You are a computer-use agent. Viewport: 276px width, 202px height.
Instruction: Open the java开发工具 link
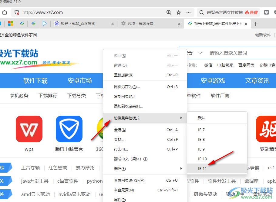click(35, 181)
